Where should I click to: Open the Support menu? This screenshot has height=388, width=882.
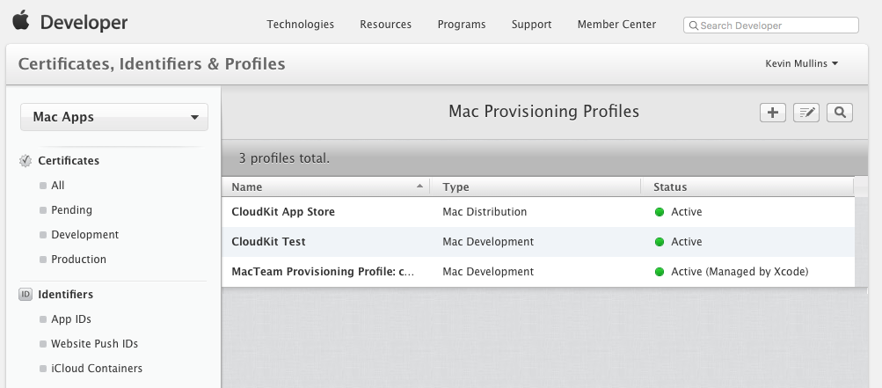click(531, 25)
